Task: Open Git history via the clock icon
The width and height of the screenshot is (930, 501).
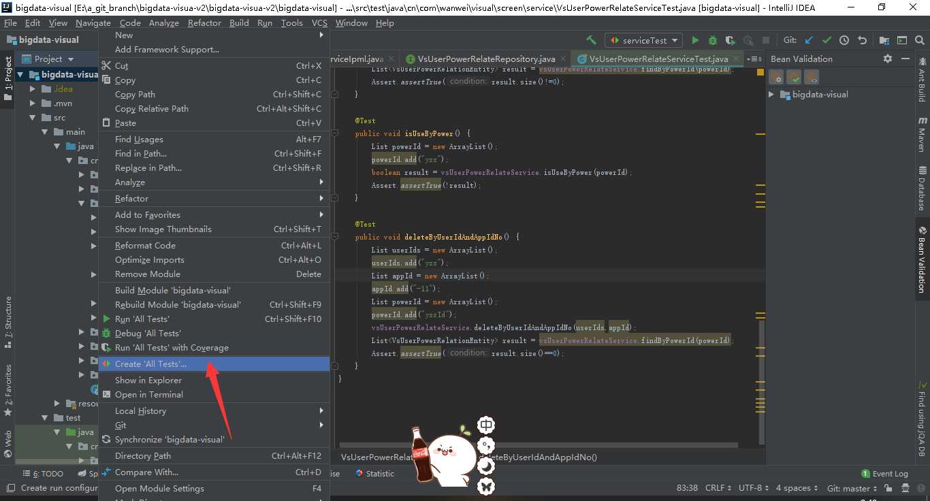Action: tap(844, 40)
